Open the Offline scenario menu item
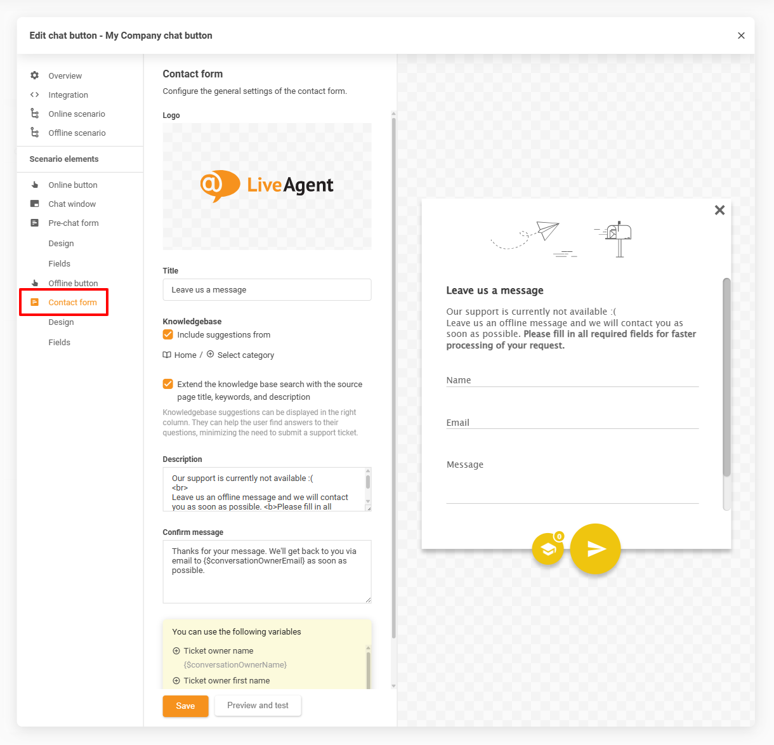 (77, 133)
